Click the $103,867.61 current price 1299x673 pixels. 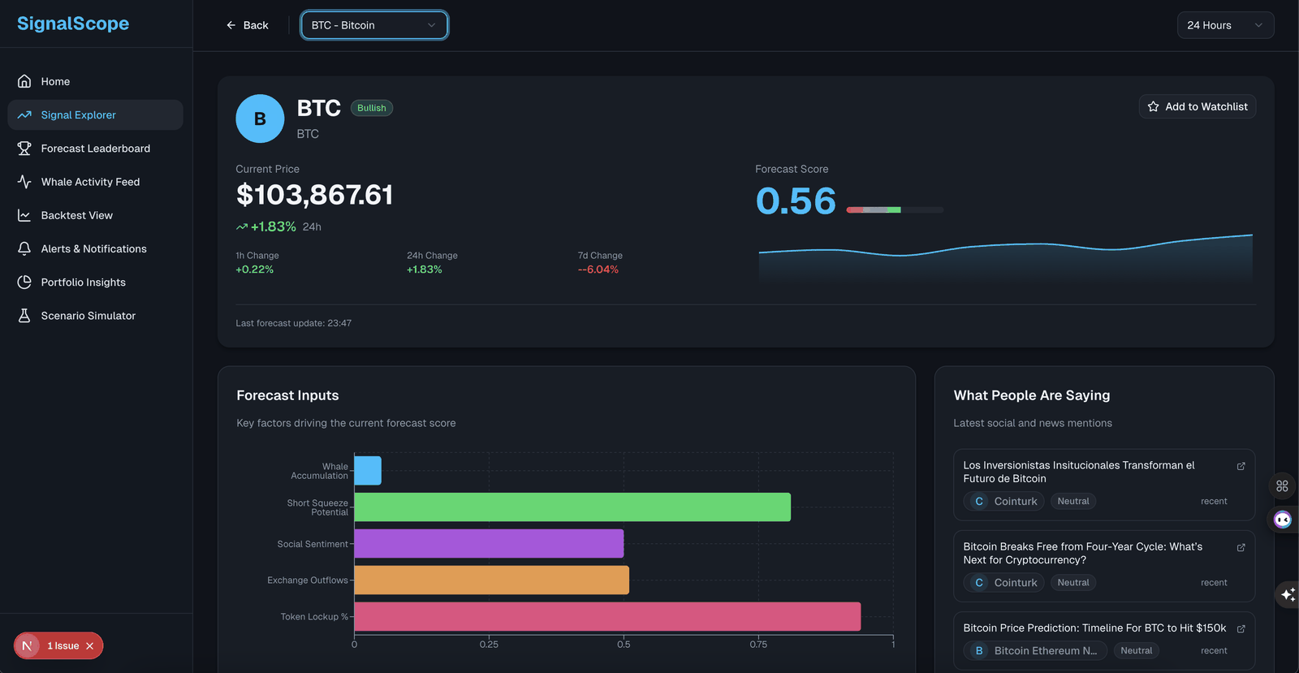point(315,195)
